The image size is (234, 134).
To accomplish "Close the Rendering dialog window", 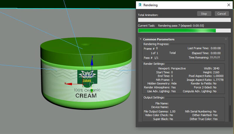I will coord(229,5).
